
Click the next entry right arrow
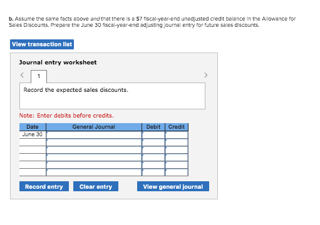206,75
